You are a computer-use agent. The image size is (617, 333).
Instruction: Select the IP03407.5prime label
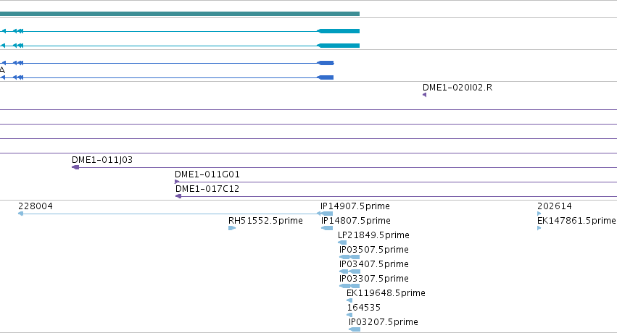click(374, 264)
